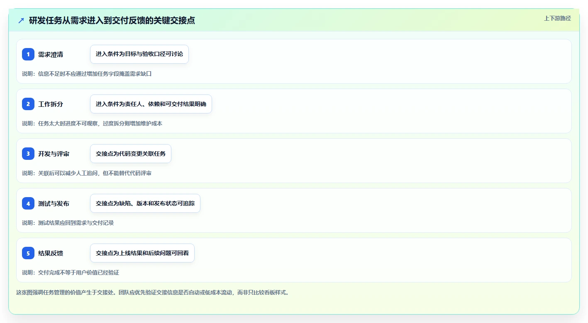Select the 结果反馈 step name
588x323 pixels.
(51, 253)
